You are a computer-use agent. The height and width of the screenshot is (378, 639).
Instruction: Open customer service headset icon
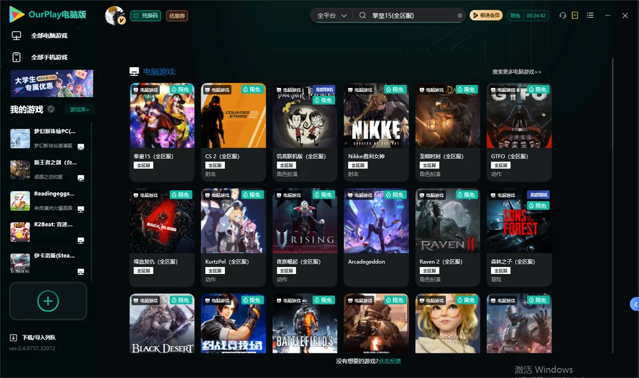click(563, 15)
